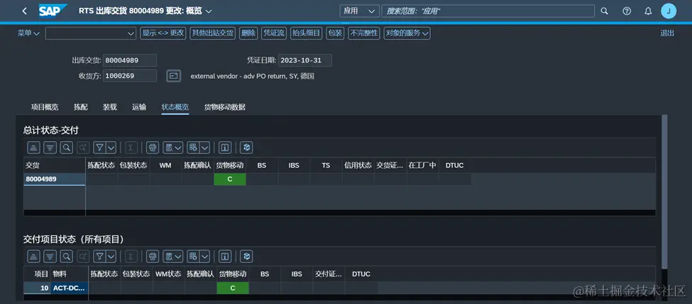Open views dropdown in 交付项目状态 toolbar

point(173,256)
